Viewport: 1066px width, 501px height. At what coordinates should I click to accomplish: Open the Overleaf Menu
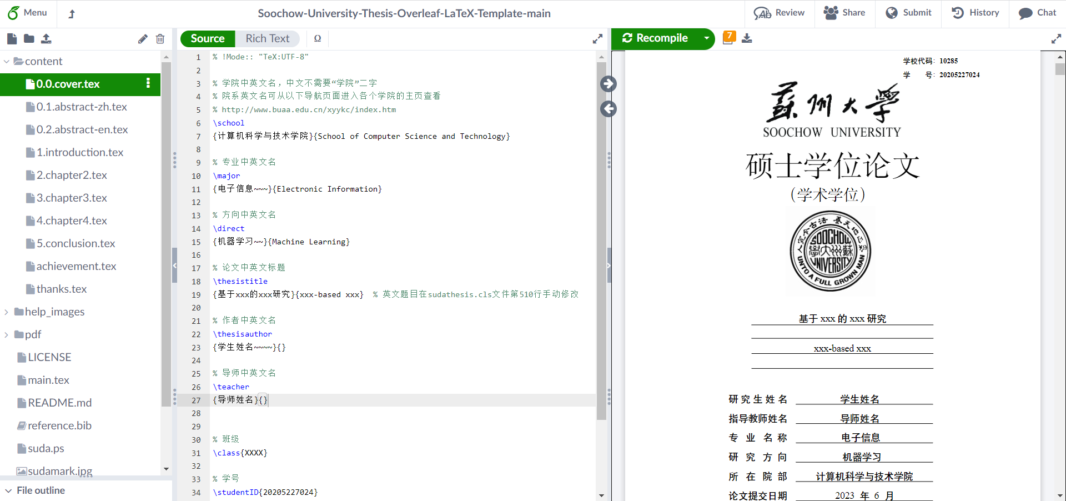27,13
